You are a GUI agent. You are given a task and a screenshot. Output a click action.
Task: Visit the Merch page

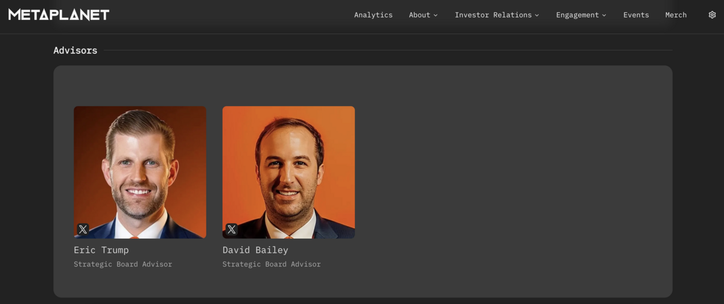[x=676, y=15]
